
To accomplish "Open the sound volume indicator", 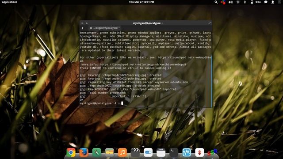I will tap(230, 2).
